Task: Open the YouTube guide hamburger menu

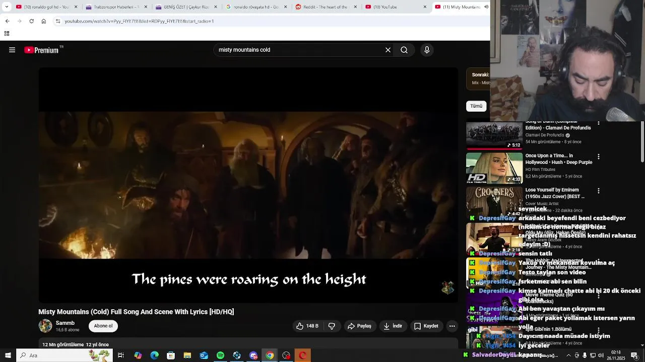Action: click(12, 50)
